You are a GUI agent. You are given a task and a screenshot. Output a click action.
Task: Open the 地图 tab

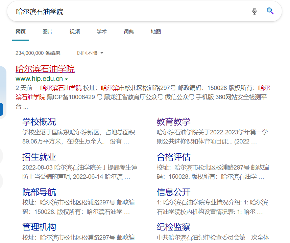[x=156, y=32]
